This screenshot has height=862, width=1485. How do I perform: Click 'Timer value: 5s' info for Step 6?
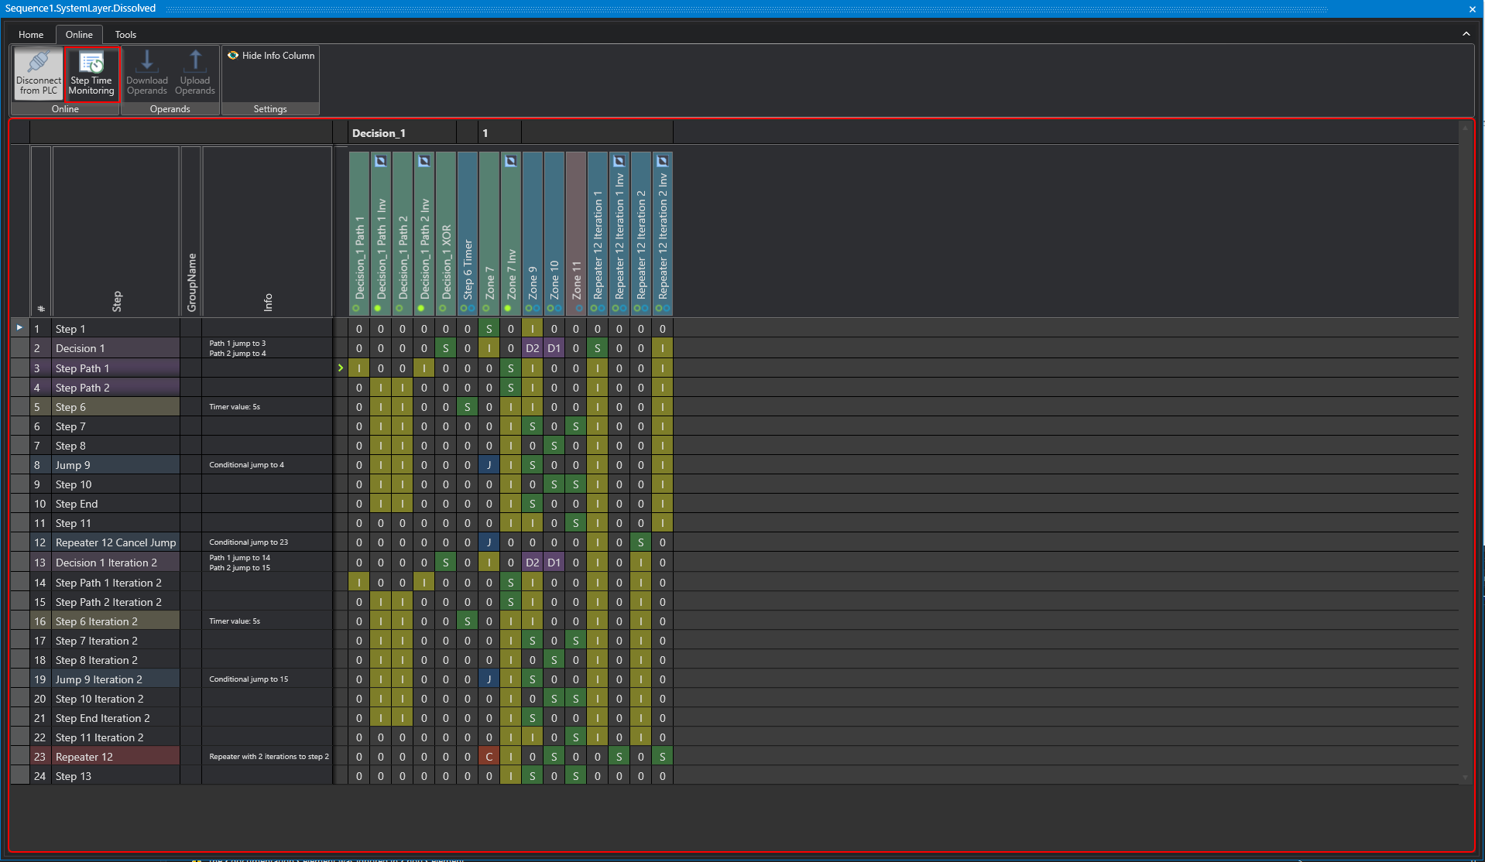268,407
